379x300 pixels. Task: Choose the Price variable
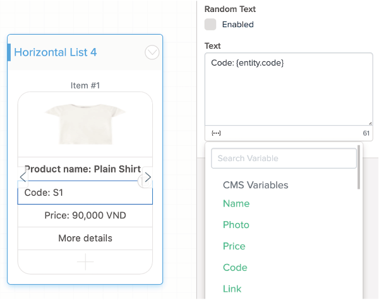(234, 246)
